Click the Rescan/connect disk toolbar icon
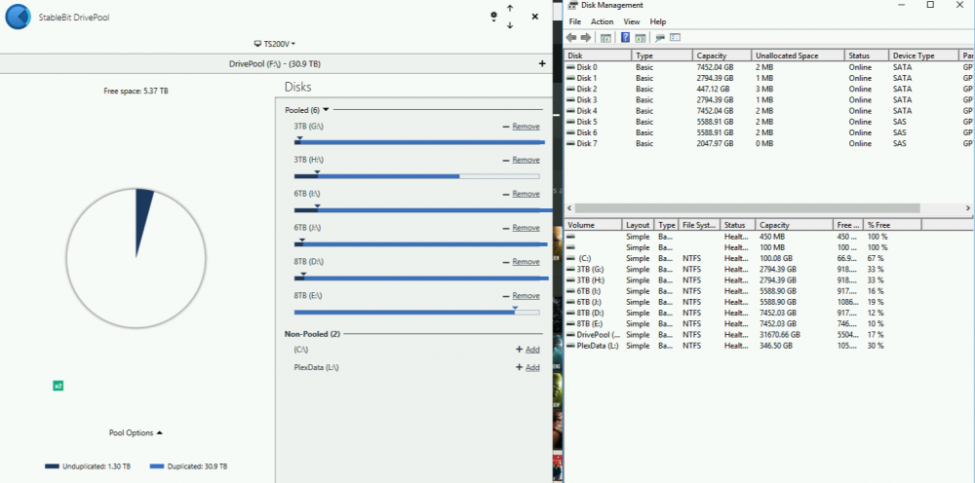 [x=660, y=38]
